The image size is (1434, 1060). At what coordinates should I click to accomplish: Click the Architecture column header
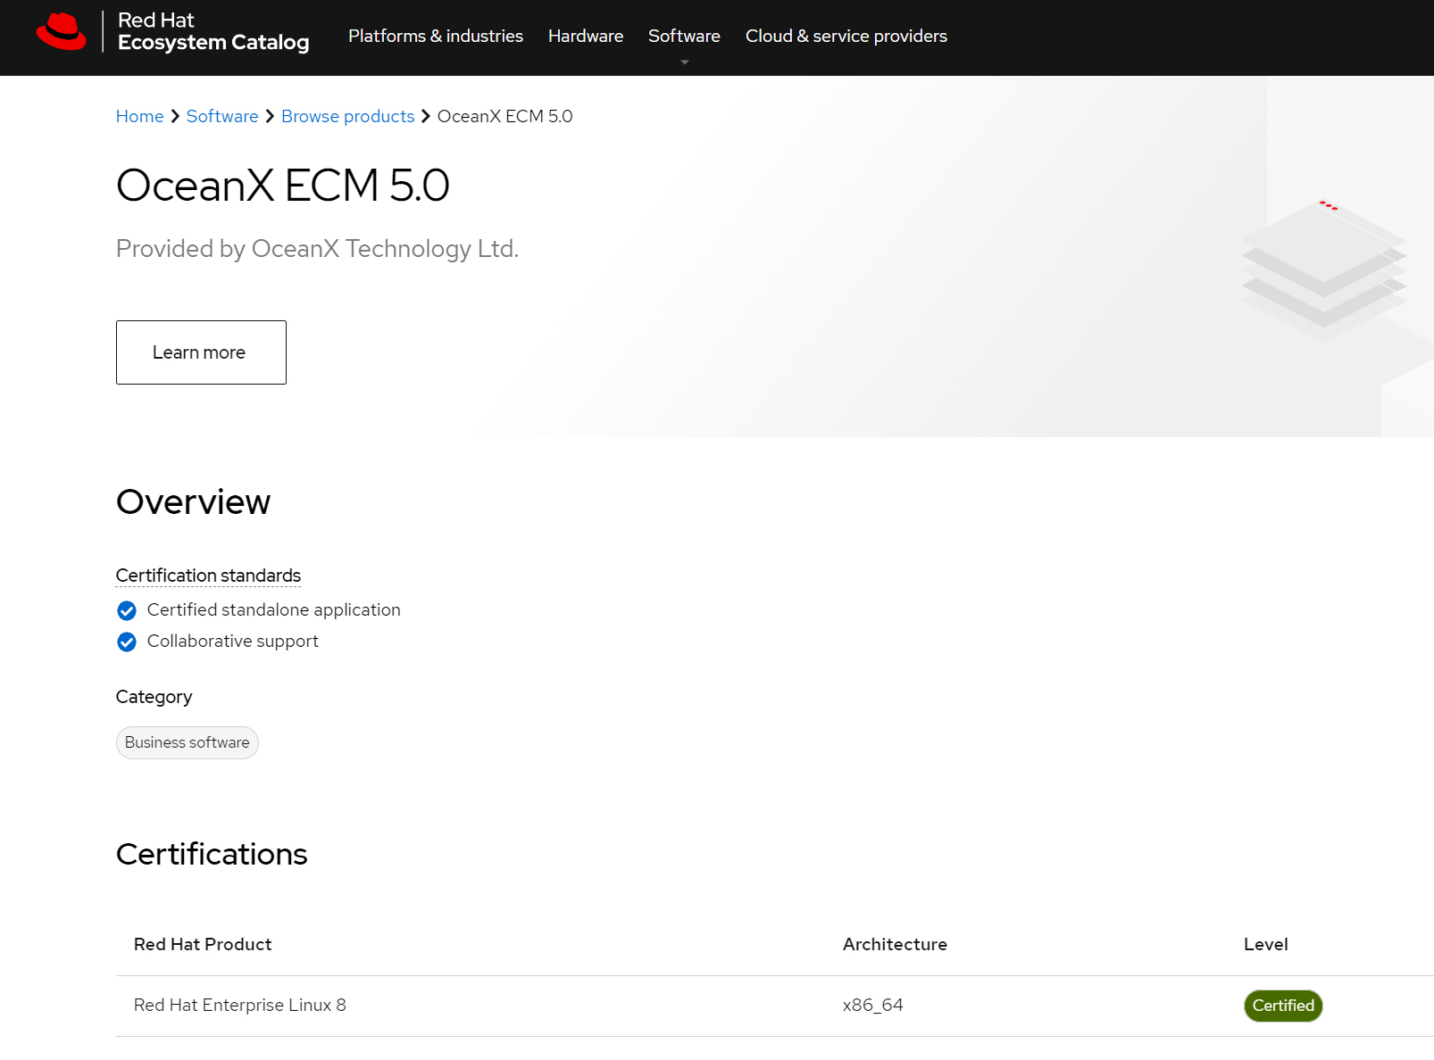[895, 944]
